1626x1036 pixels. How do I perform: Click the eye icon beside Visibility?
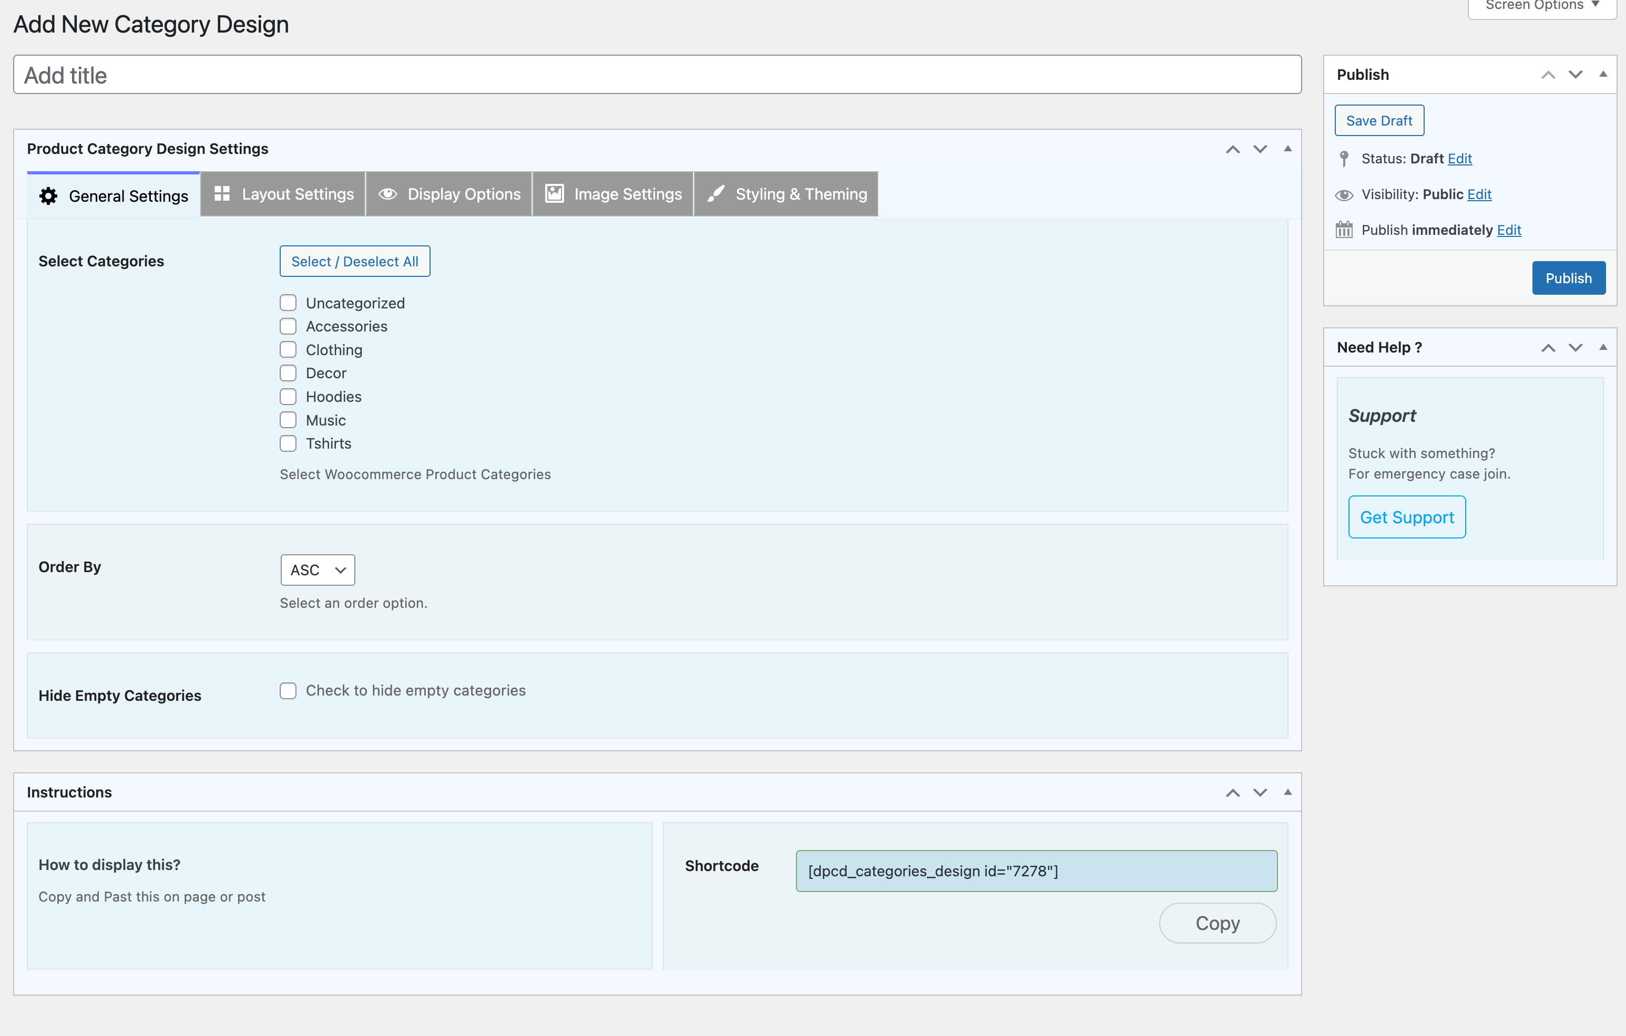point(1344,195)
